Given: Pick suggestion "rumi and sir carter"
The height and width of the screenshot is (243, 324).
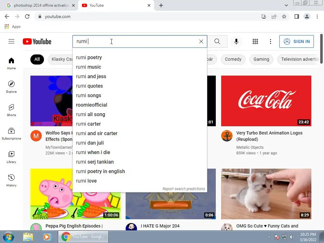Looking at the screenshot, I should pyautogui.click(x=140, y=134).
